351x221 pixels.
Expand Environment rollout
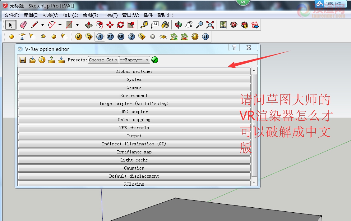(134, 95)
